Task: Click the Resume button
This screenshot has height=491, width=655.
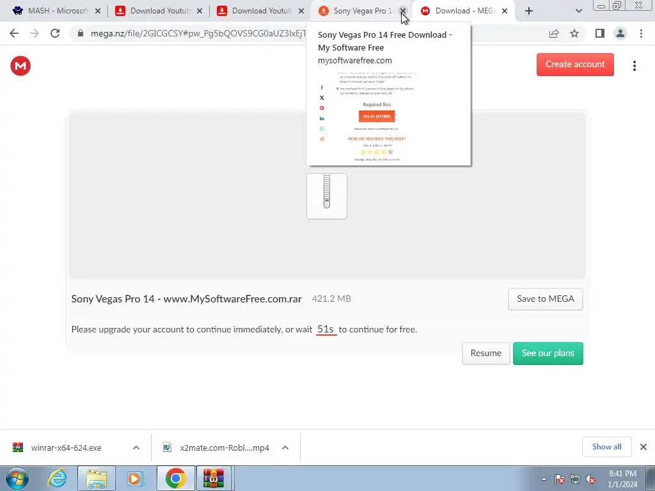Action: pos(486,353)
